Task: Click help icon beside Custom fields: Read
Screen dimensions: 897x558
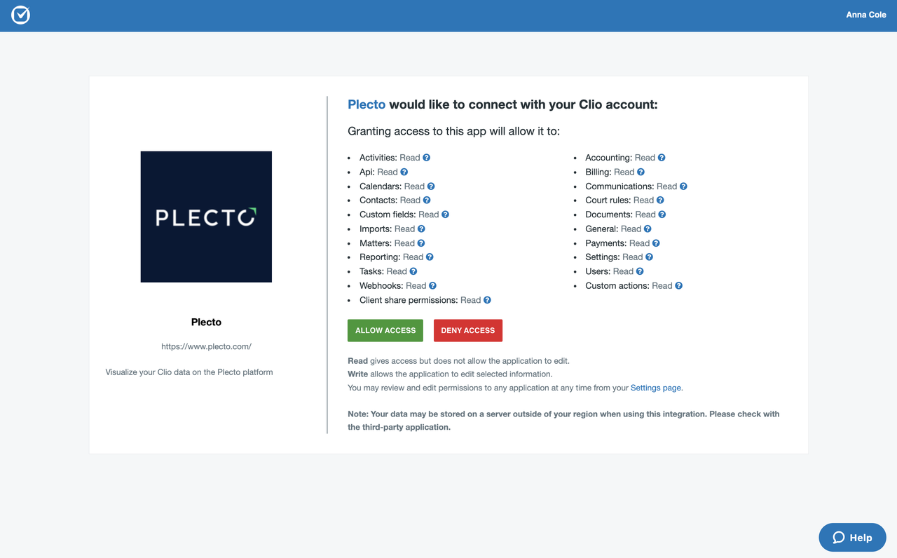Action: (445, 215)
